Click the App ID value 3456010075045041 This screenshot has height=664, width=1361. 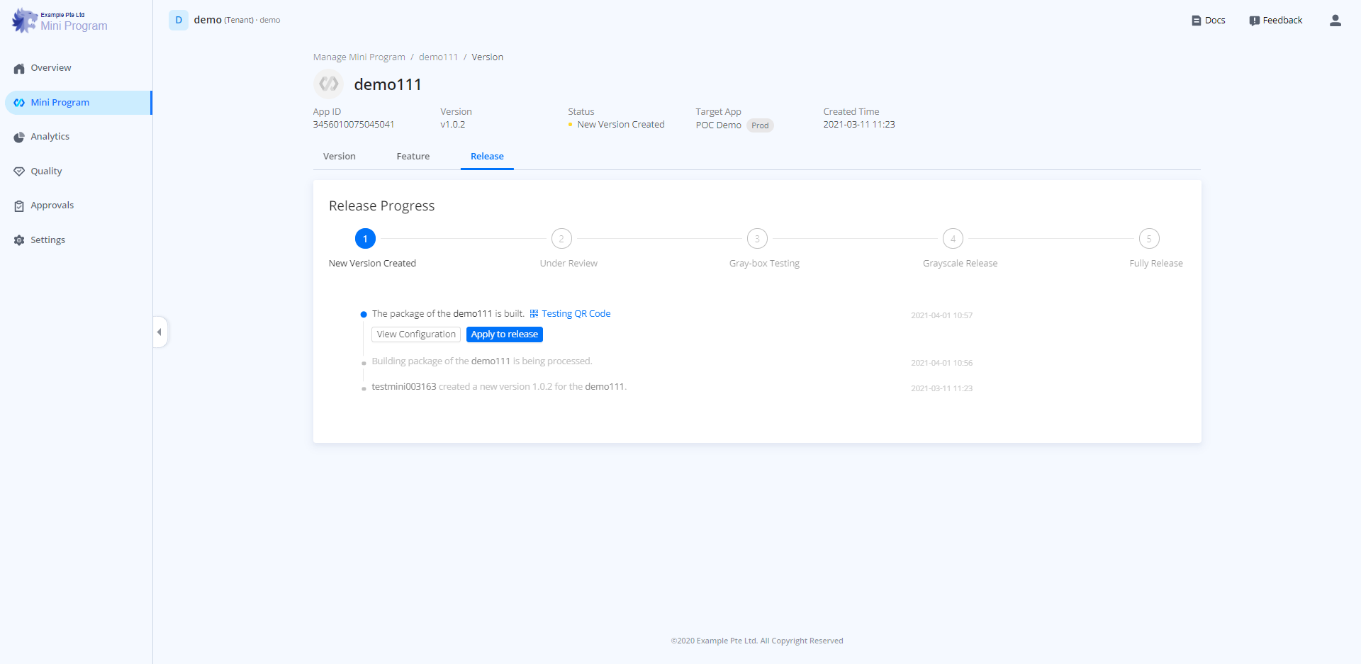[x=354, y=125]
